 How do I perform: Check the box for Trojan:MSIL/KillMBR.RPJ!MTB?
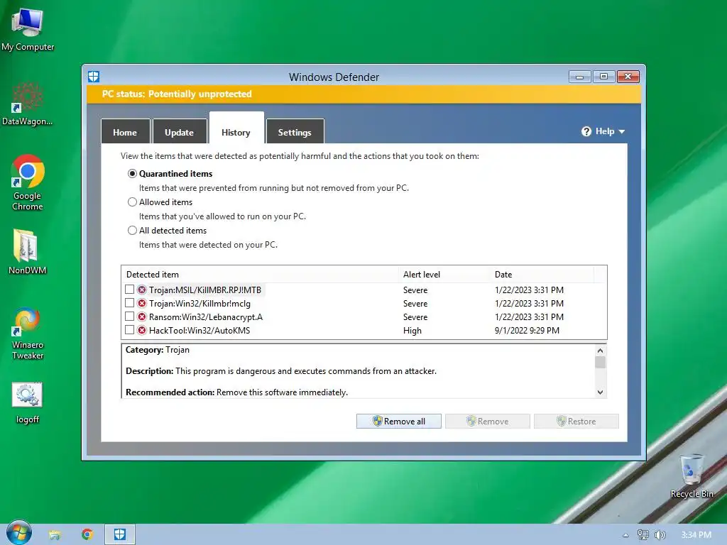(x=129, y=290)
